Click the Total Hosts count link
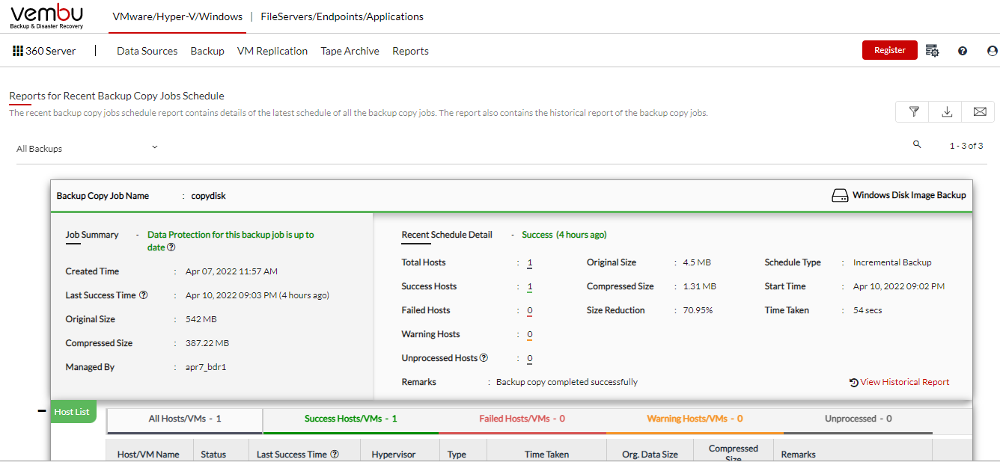The height and width of the screenshot is (462, 1000). click(529, 262)
